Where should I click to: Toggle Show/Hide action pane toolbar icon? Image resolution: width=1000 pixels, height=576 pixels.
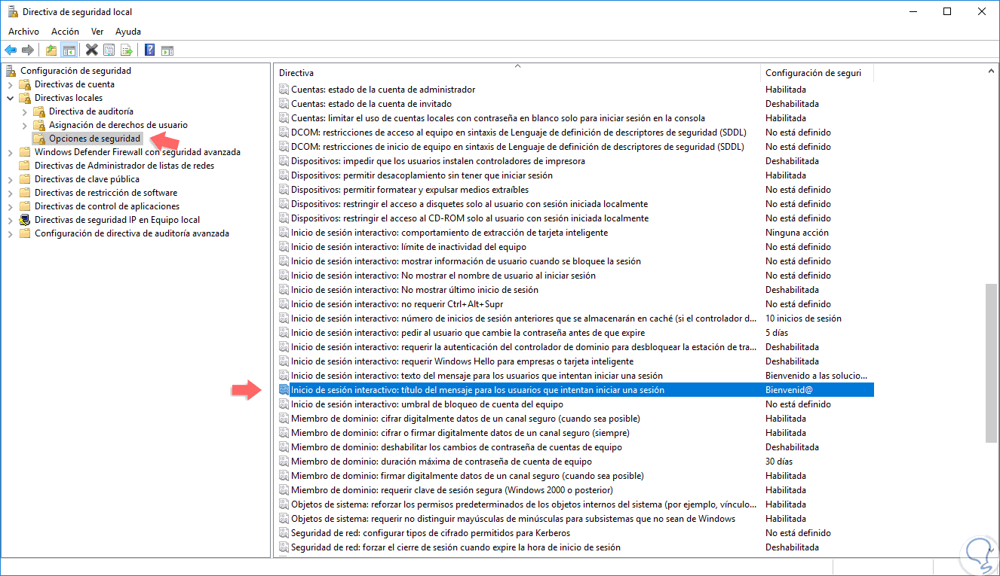click(167, 50)
